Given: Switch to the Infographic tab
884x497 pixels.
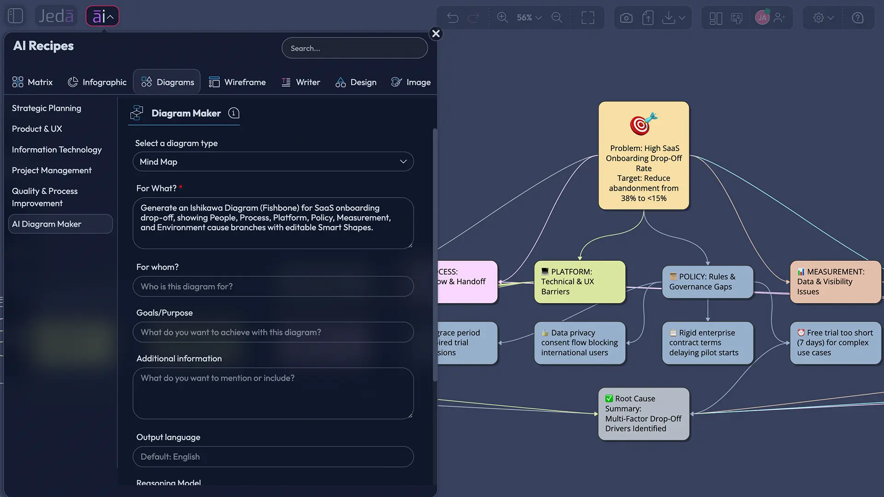Looking at the screenshot, I should 97,82.
